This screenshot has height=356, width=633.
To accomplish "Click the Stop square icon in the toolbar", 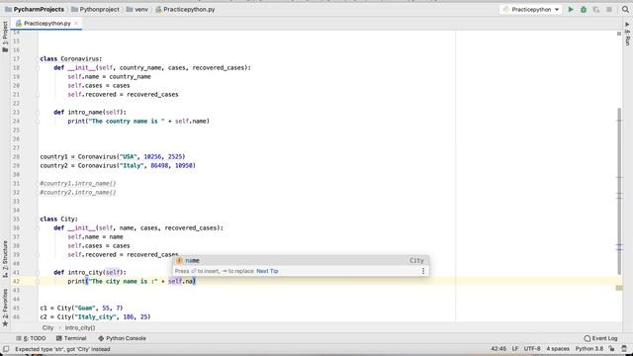I will click(x=609, y=9).
